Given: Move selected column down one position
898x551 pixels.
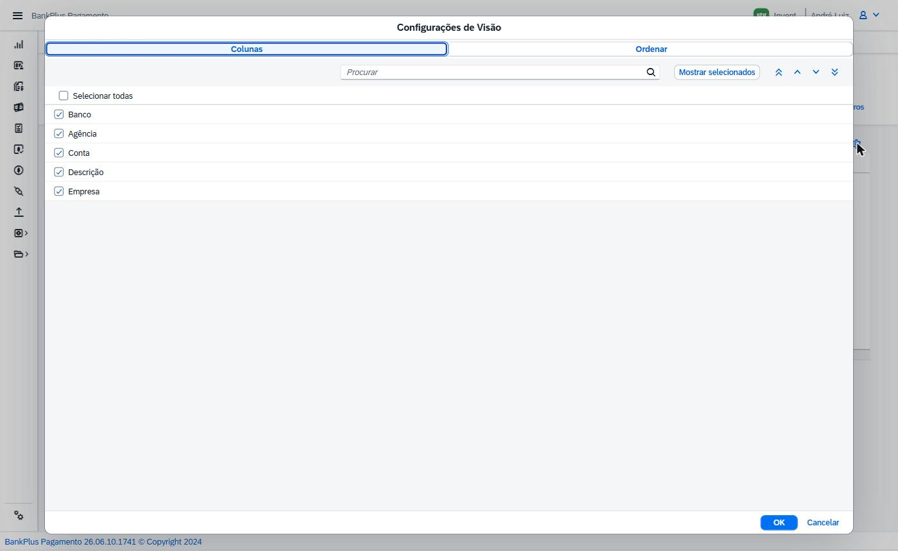Looking at the screenshot, I should pyautogui.click(x=816, y=72).
